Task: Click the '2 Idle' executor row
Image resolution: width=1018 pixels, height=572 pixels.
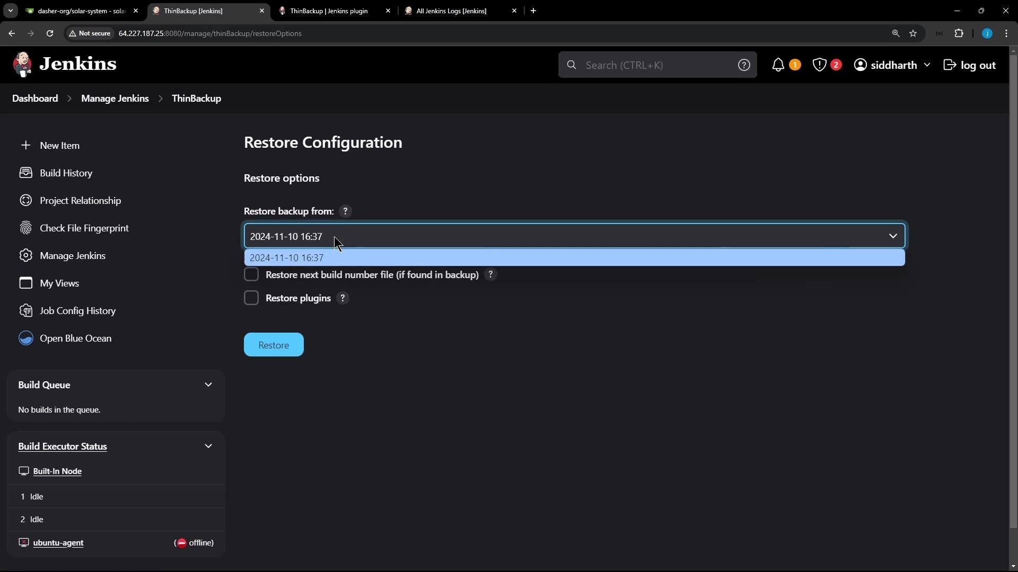Action: coord(116,519)
